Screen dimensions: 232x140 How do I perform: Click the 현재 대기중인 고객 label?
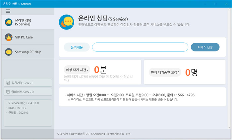(x=165, y=72)
